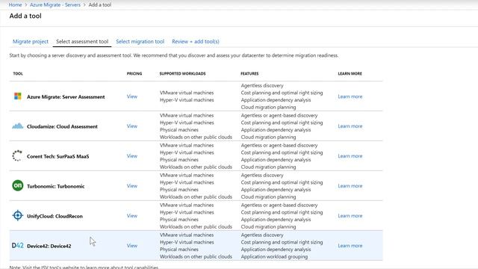Click Learn more for Cloudamize
This screenshot has height=269, width=478.
[350, 126]
